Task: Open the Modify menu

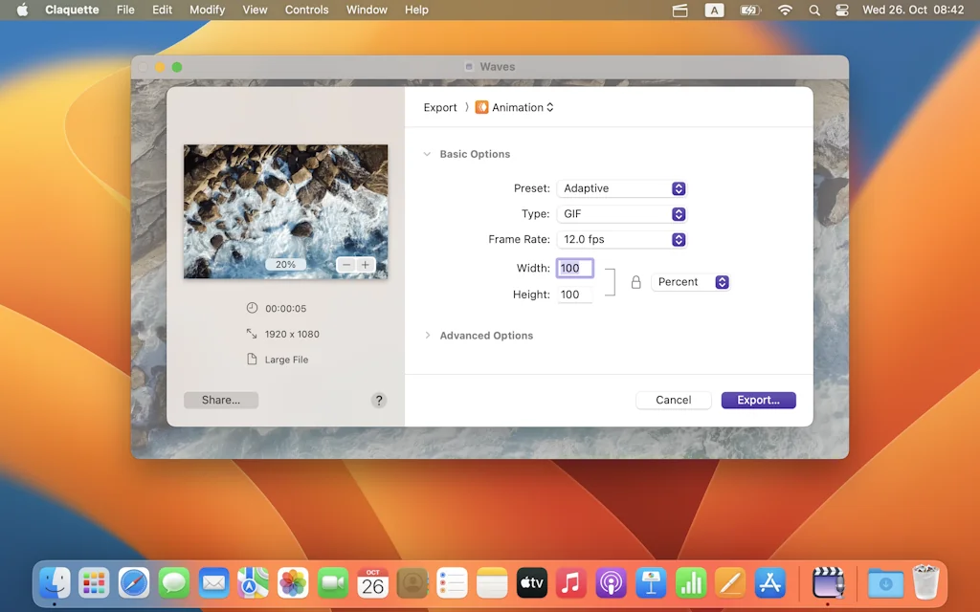Action: (207, 10)
